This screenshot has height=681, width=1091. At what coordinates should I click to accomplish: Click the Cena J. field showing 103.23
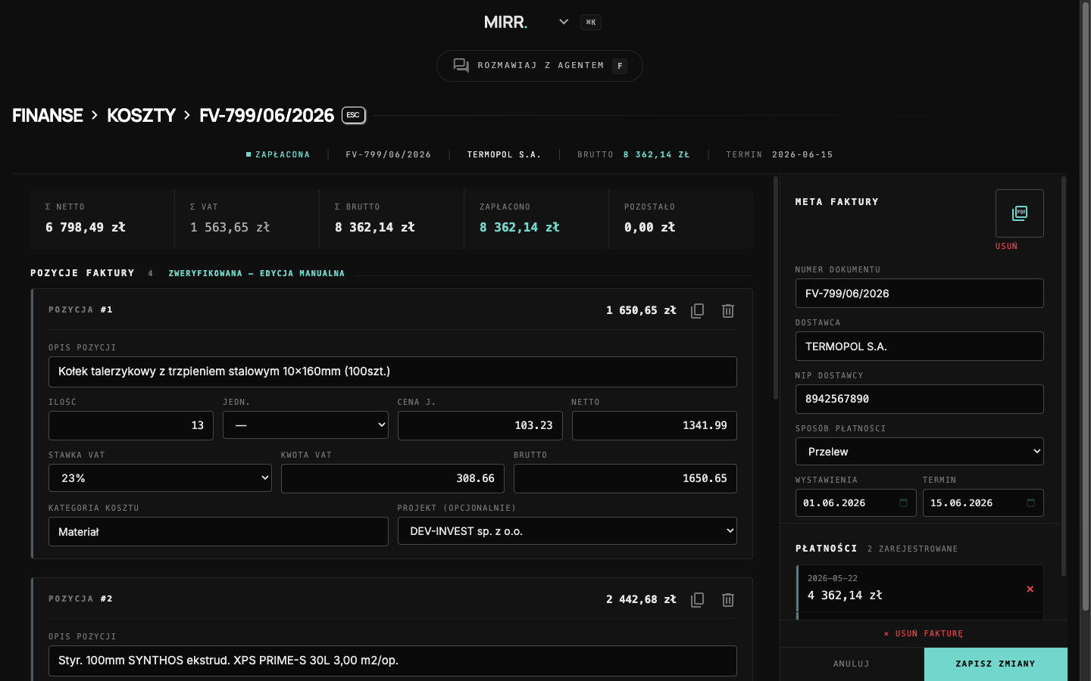click(480, 425)
